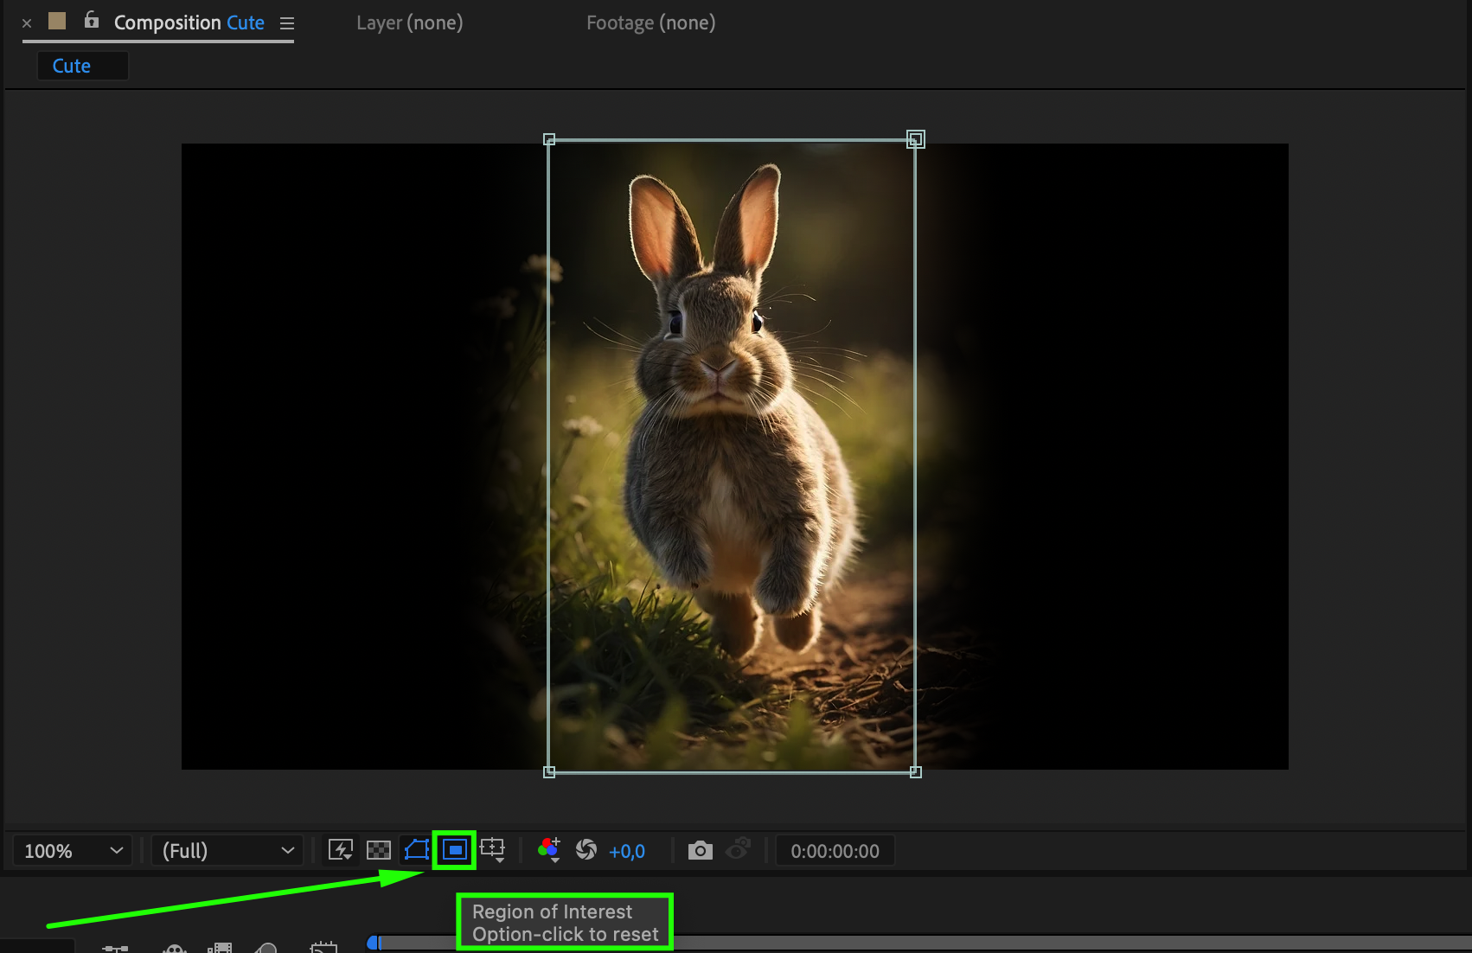The width and height of the screenshot is (1472, 953).
Task: Toggle the transparency grid
Action: (379, 850)
